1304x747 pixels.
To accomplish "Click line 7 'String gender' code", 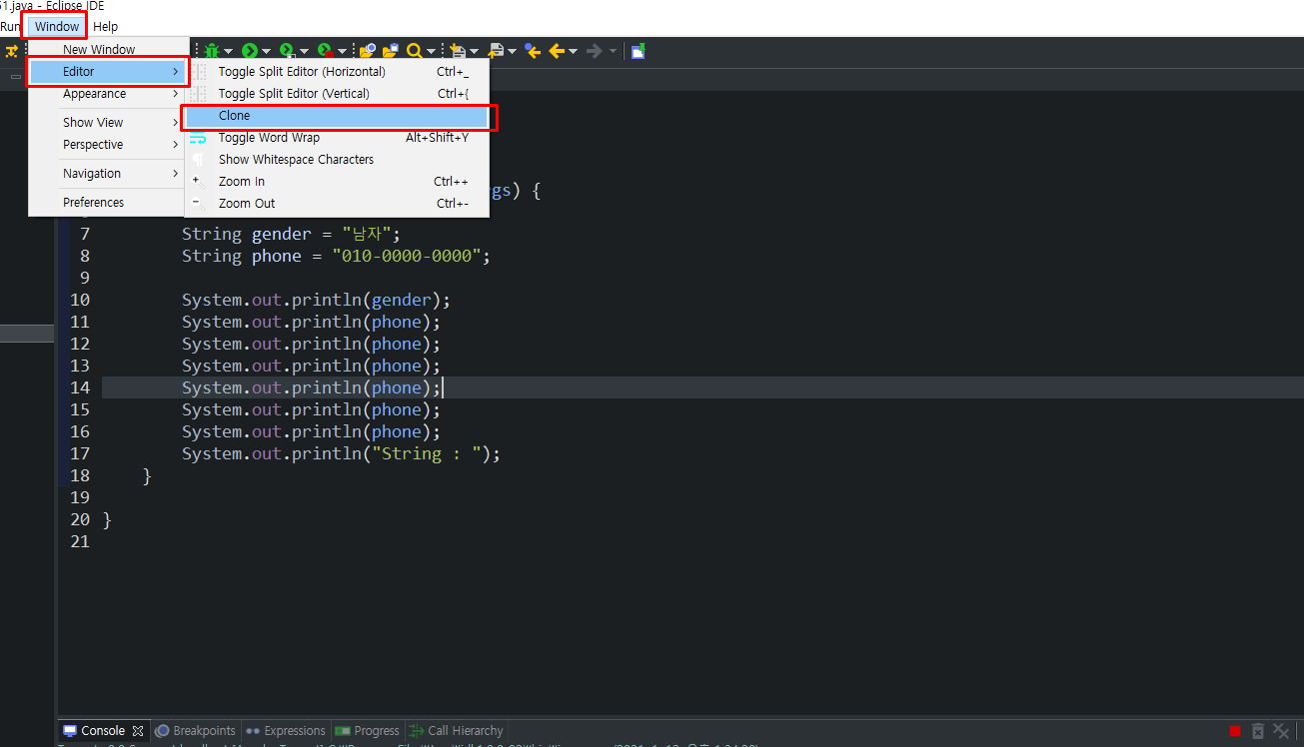I will point(291,234).
